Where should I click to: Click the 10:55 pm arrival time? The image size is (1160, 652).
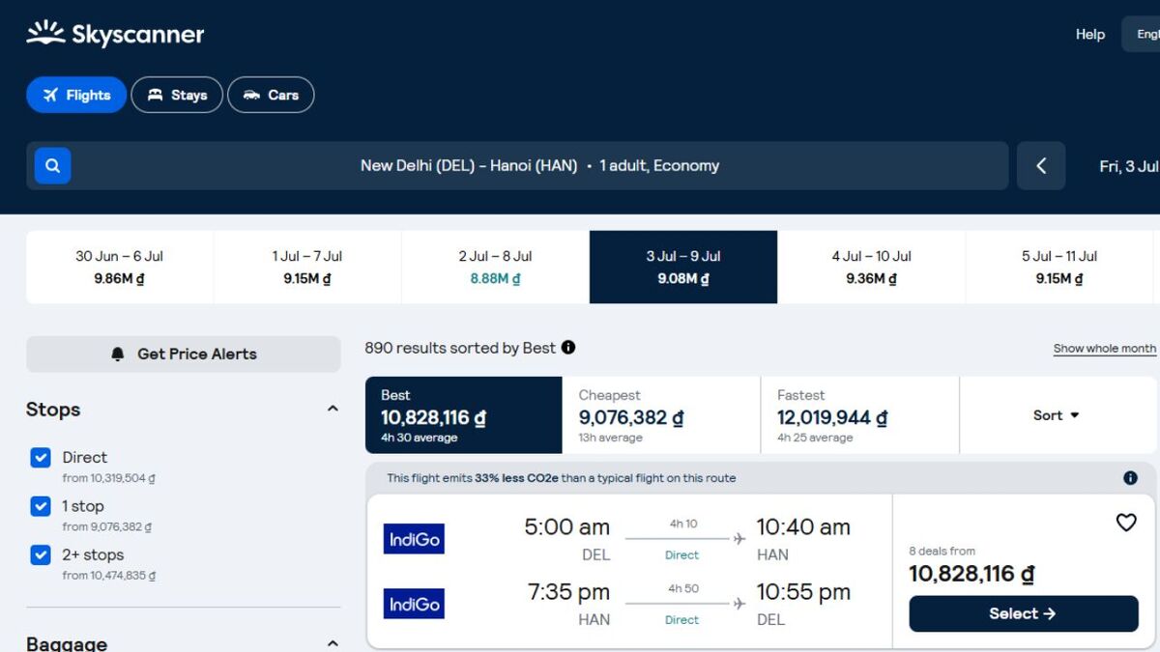coord(803,592)
